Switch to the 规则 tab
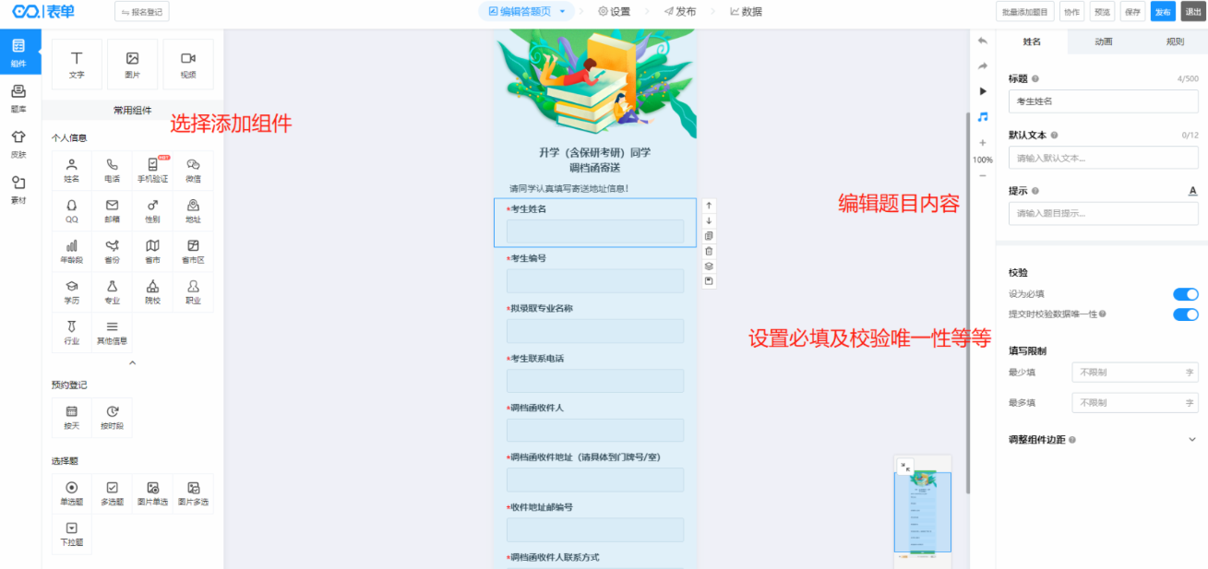The width and height of the screenshot is (1208, 569). point(1174,41)
